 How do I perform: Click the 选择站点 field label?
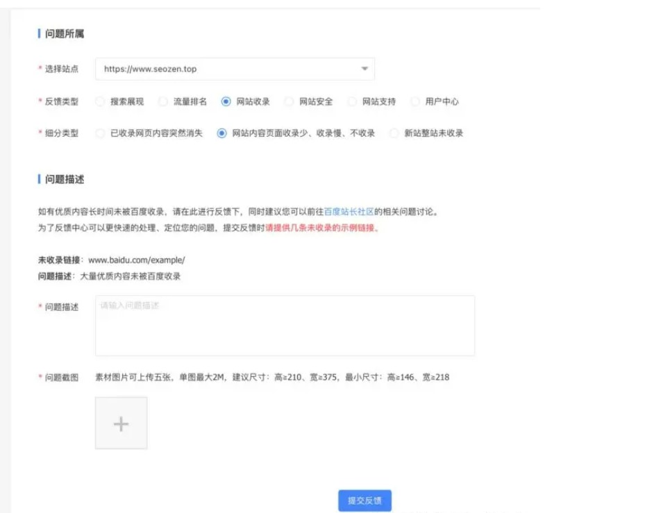(61, 69)
